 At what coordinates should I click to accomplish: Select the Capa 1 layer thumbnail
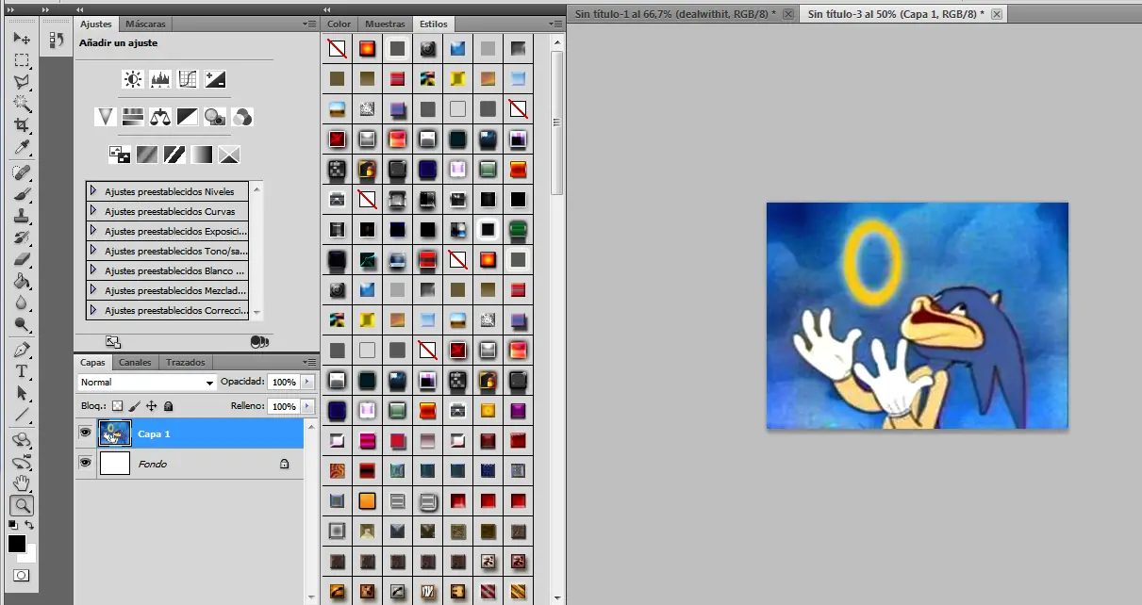coord(115,433)
